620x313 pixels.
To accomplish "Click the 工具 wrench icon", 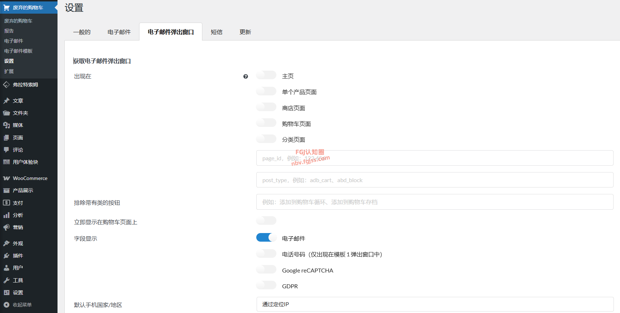I will (6, 280).
